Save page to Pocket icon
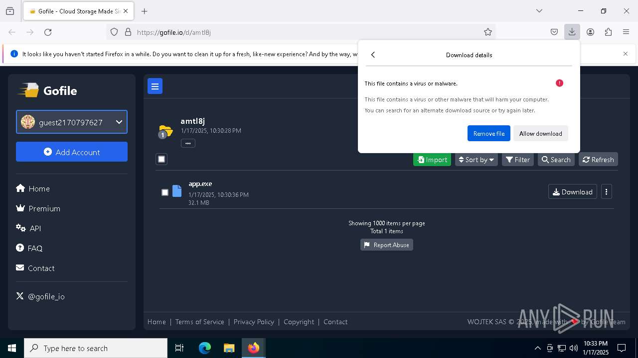The width and height of the screenshot is (638, 358). tap(554, 32)
